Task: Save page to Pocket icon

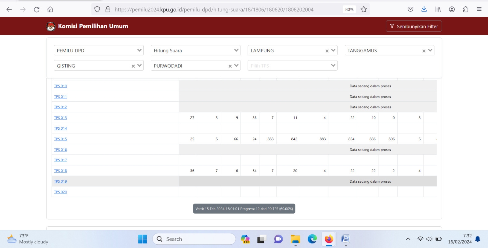Action: [x=410, y=9]
